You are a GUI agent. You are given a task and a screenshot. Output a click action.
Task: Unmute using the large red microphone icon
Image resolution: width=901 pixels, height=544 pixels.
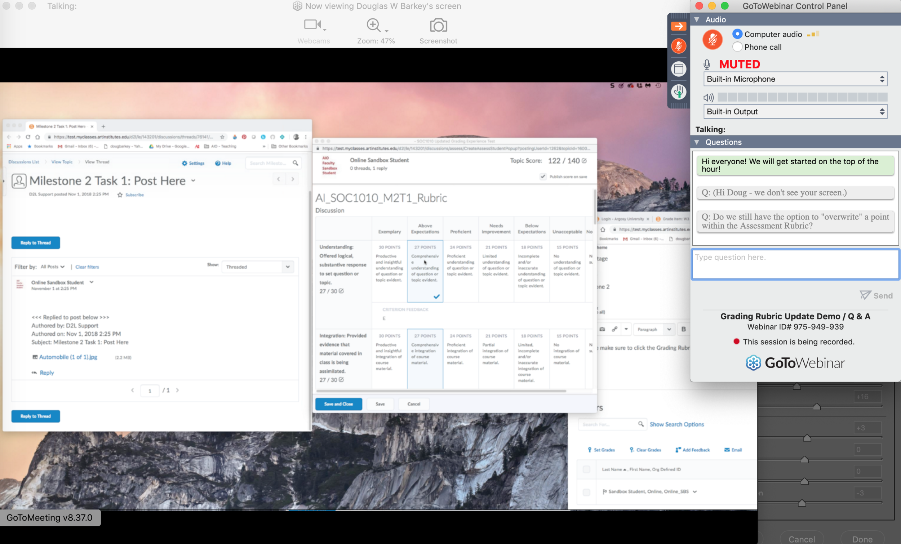pos(712,40)
